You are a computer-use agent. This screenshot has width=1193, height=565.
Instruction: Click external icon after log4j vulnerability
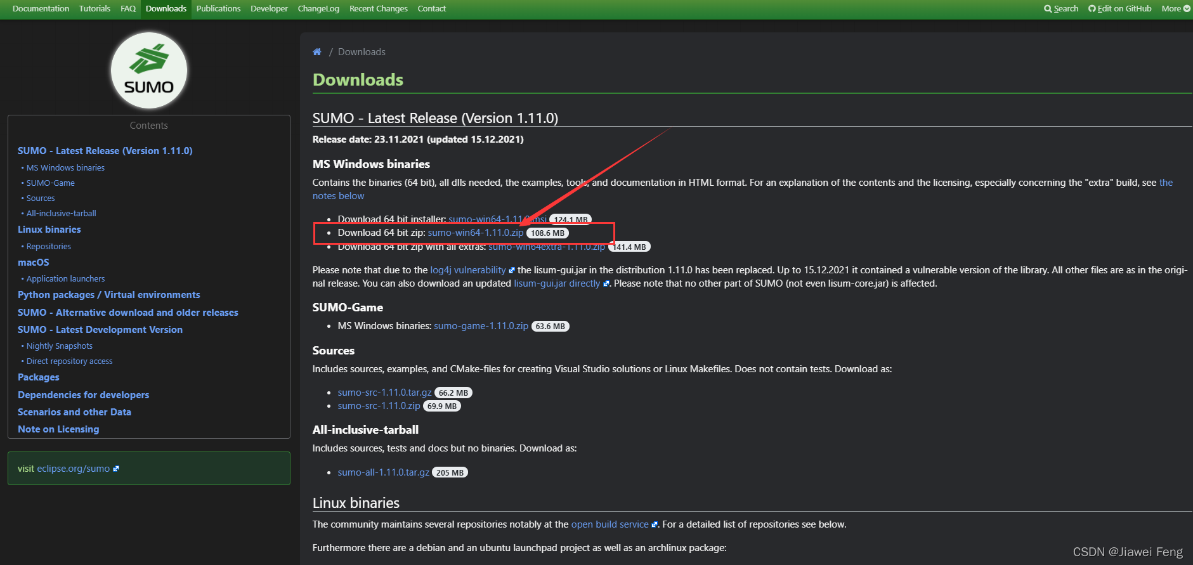pyautogui.click(x=512, y=271)
